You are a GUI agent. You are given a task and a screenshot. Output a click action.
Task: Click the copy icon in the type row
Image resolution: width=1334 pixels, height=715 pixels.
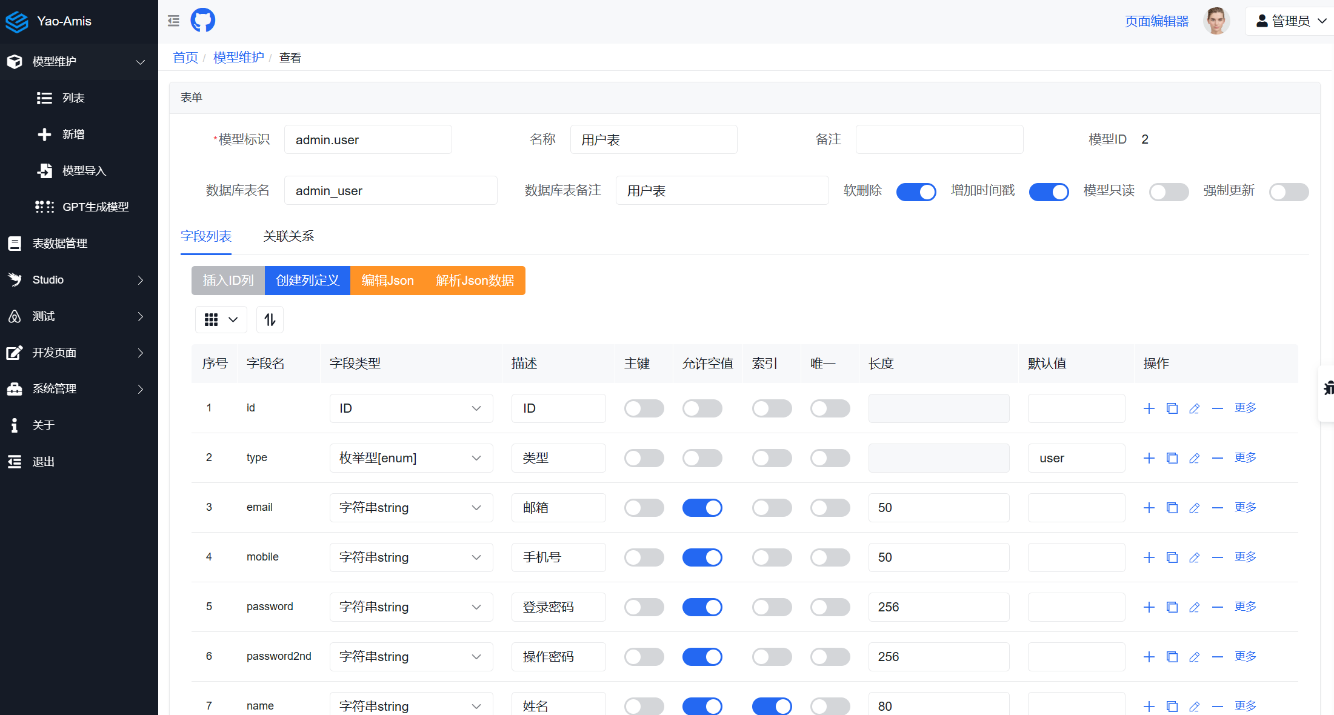pos(1172,458)
